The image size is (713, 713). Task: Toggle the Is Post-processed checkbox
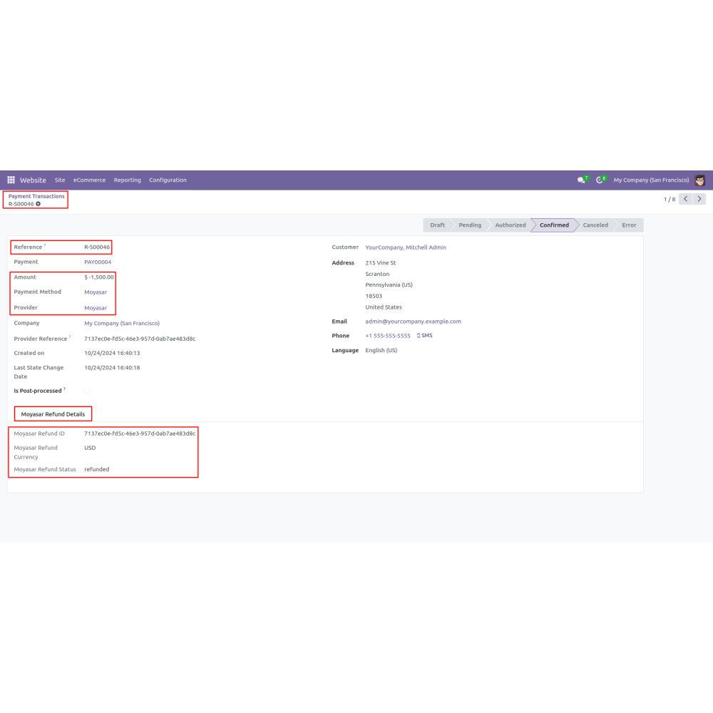coord(87,391)
